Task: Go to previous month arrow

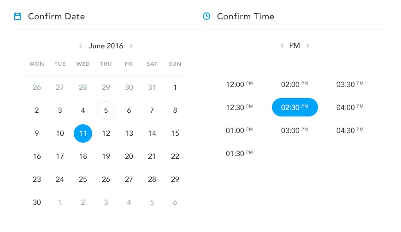Action: (81, 46)
